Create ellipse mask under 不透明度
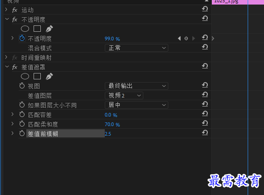Image resolution: width=264 pixels, height=195 pixels. point(25,29)
